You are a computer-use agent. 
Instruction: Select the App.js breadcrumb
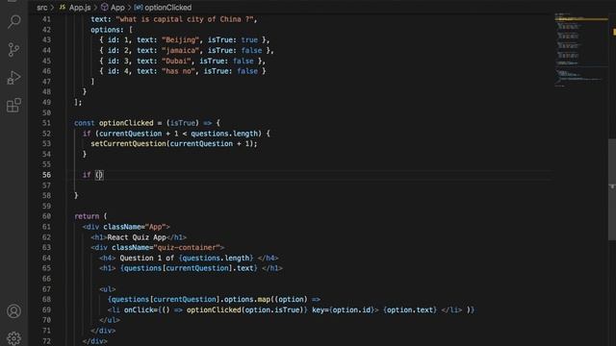tap(80, 8)
